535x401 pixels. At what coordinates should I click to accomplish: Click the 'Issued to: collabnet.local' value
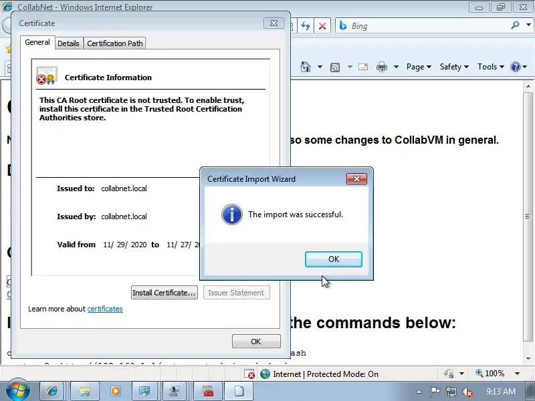(x=124, y=188)
